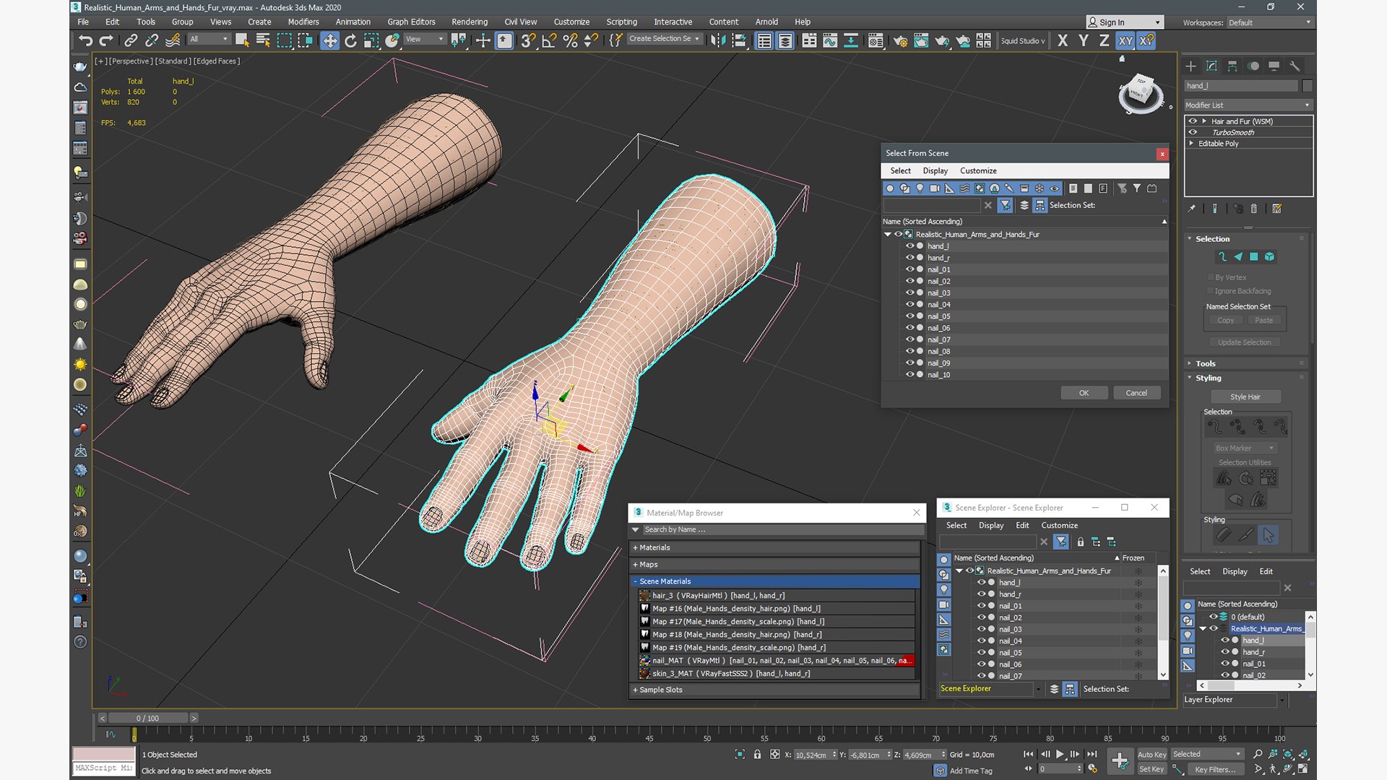This screenshot has width=1387, height=780.
Task: Open the Utilities wrench tab
Action: (x=1295, y=66)
